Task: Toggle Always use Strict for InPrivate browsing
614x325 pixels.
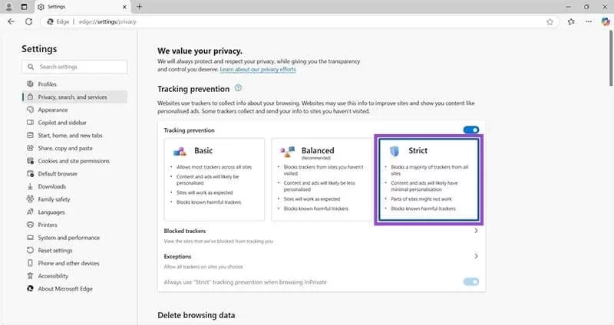Action: tap(470, 282)
